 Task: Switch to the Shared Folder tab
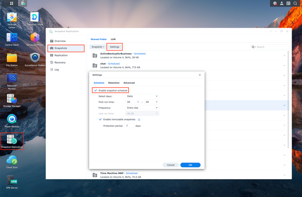coord(99,39)
